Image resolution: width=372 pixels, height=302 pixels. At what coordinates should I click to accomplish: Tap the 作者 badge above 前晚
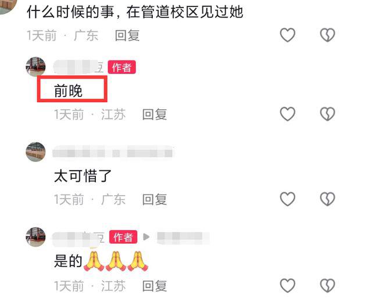pos(121,67)
